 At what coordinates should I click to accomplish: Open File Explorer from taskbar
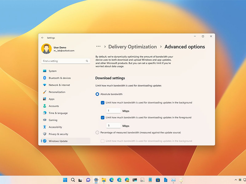point(104,180)
